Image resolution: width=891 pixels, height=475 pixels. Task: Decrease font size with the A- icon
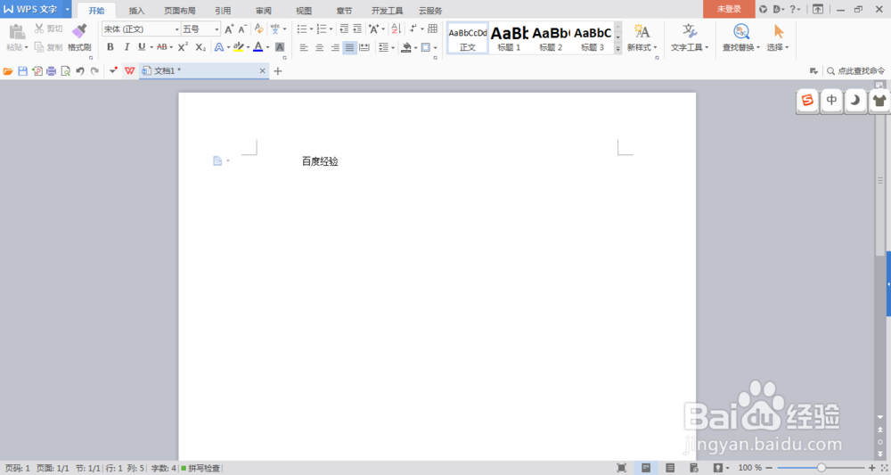(242, 29)
